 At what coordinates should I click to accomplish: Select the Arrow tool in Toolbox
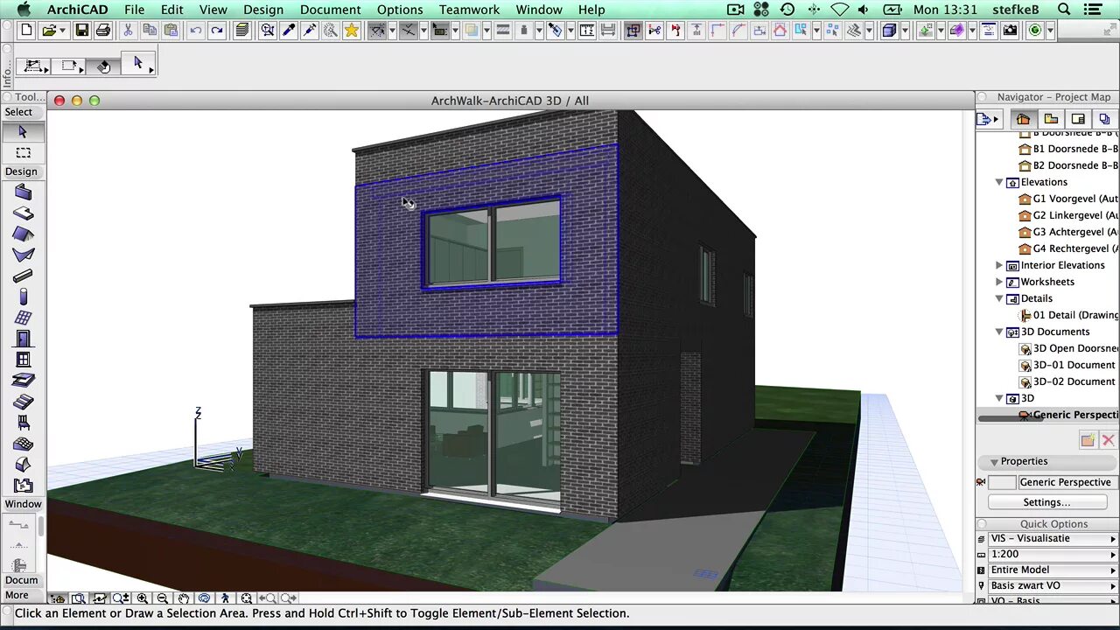coord(23,131)
